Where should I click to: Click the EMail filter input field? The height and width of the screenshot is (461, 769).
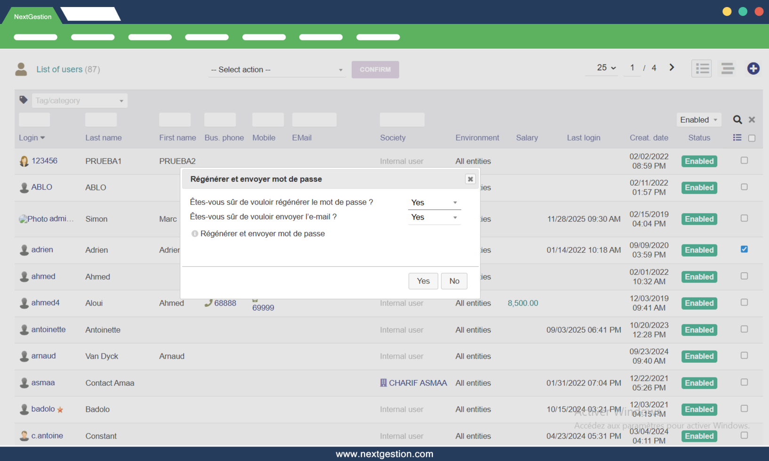tap(314, 120)
